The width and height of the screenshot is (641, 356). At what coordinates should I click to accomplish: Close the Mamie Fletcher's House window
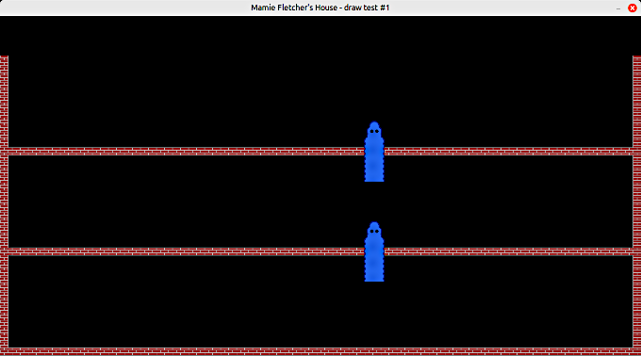tap(632, 8)
